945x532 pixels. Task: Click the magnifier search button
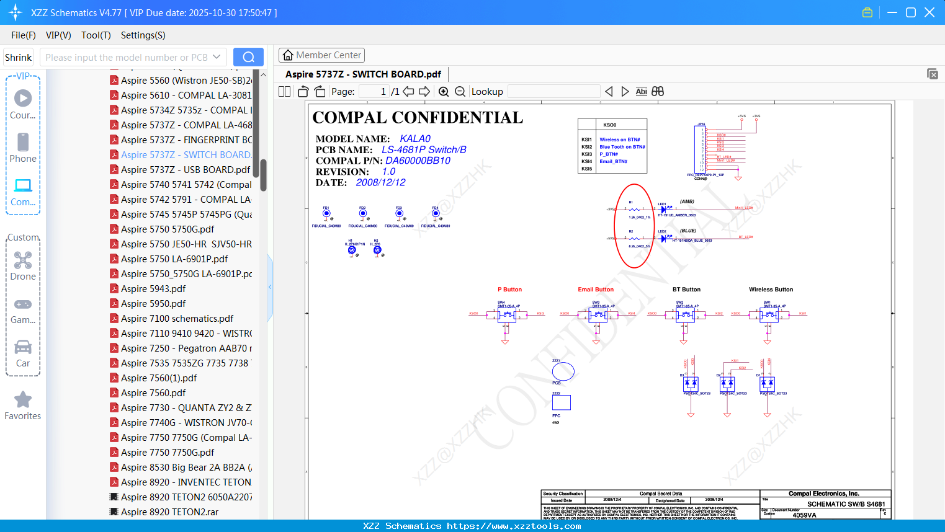coord(248,57)
